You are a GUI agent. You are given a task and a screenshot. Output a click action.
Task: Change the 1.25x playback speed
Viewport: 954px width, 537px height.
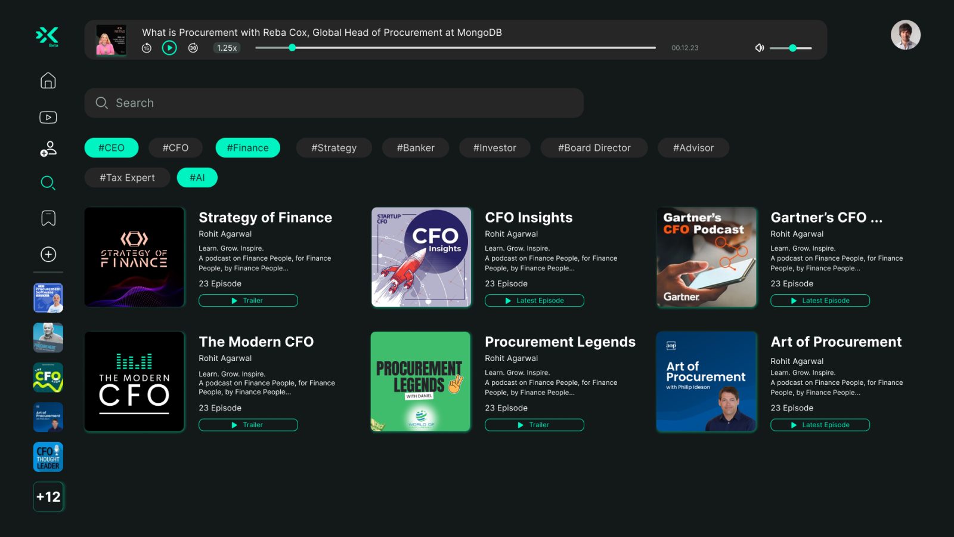point(227,48)
